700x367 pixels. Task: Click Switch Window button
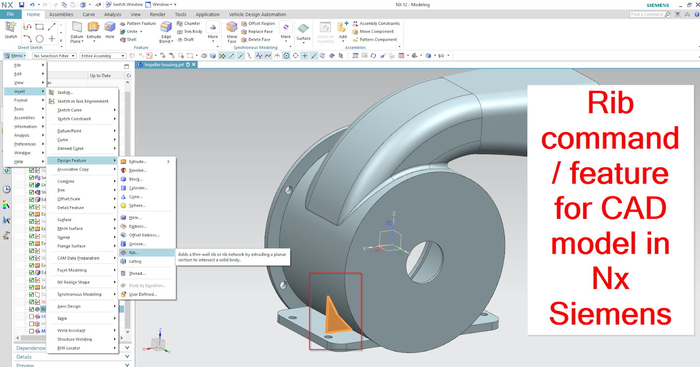124,5
